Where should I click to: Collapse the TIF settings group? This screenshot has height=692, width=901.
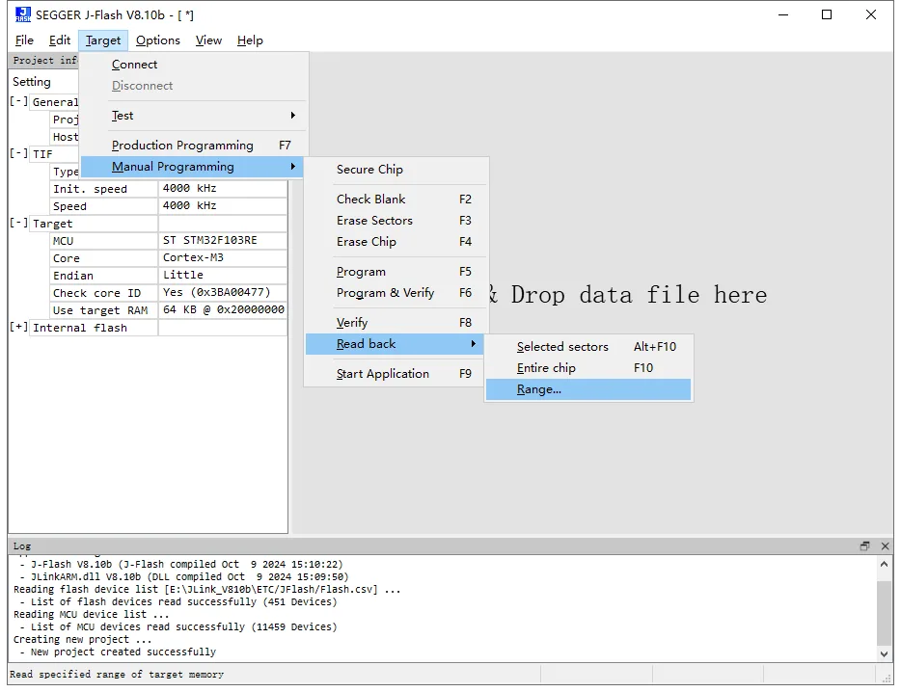tap(18, 154)
